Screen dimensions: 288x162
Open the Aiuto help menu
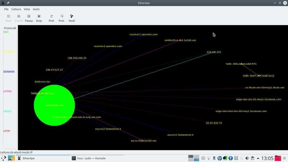[x=36, y=9]
